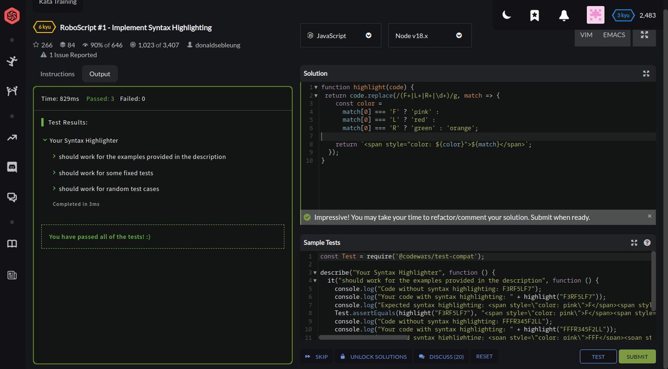Fold the code block at line 2
The width and height of the screenshot is (668, 369).
click(316, 95)
